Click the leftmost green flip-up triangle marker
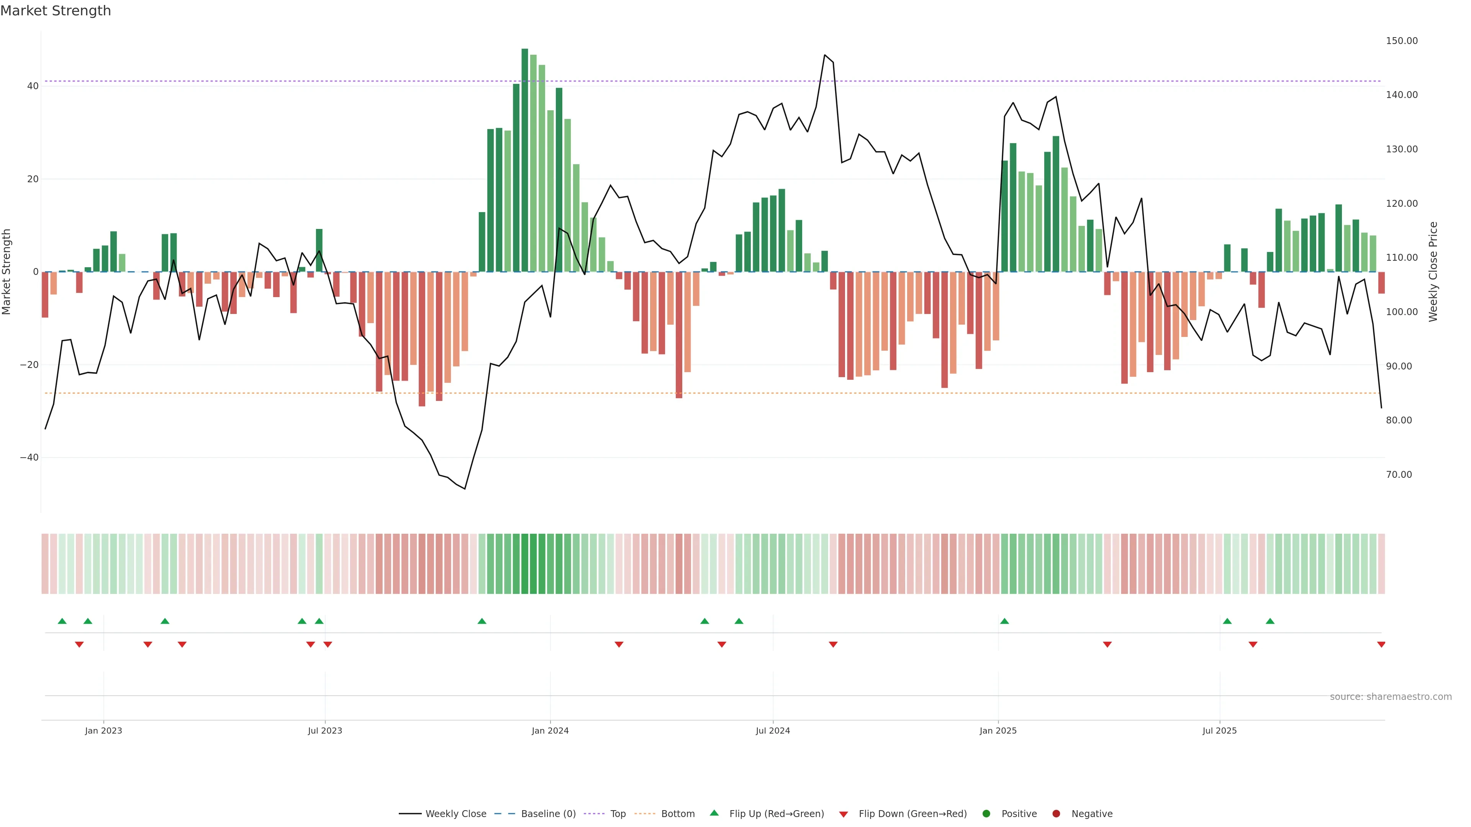The width and height of the screenshot is (1471, 827). pyautogui.click(x=62, y=621)
